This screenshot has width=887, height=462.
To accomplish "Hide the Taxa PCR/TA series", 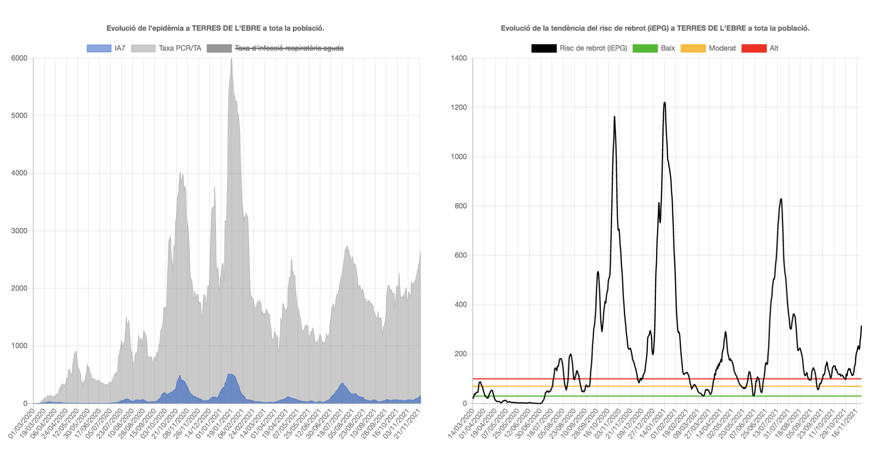I will tap(180, 48).
